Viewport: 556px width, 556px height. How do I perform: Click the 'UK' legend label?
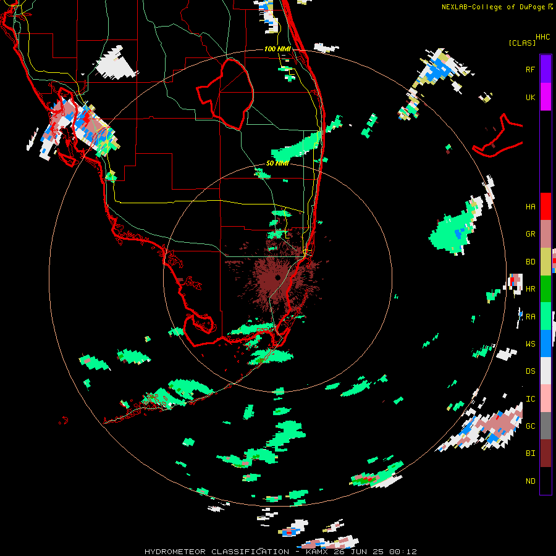(530, 97)
